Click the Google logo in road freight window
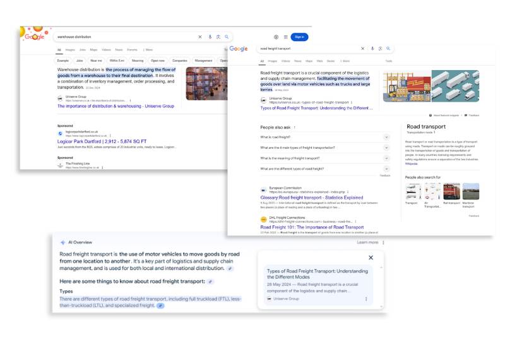Image resolution: width=505 pixels, height=347 pixels. coord(239,49)
